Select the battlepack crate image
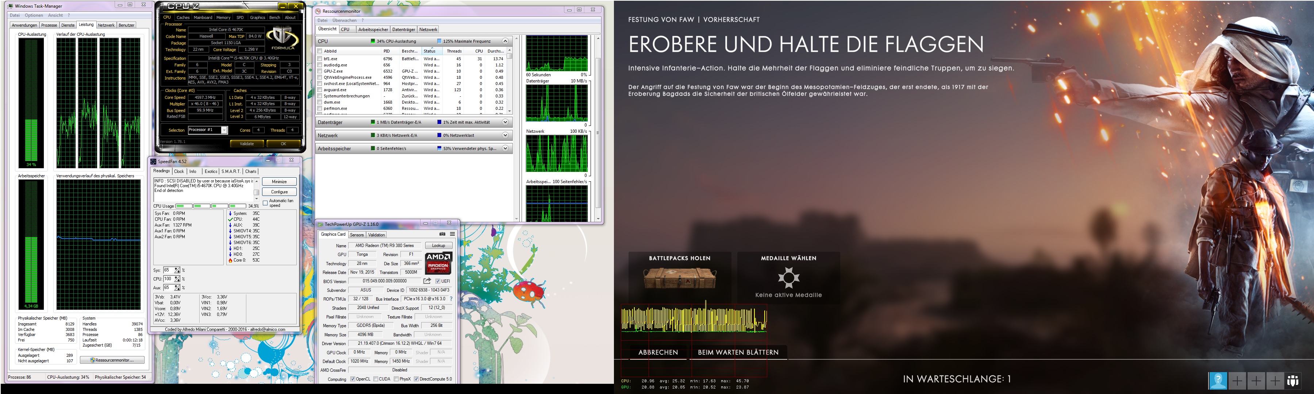The height and width of the screenshot is (394, 1314). click(x=679, y=278)
